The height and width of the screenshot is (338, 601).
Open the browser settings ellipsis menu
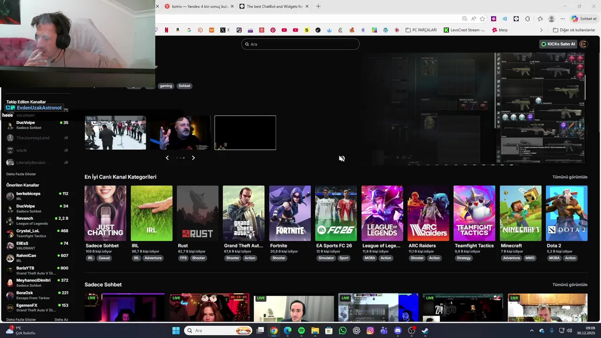[562, 19]
